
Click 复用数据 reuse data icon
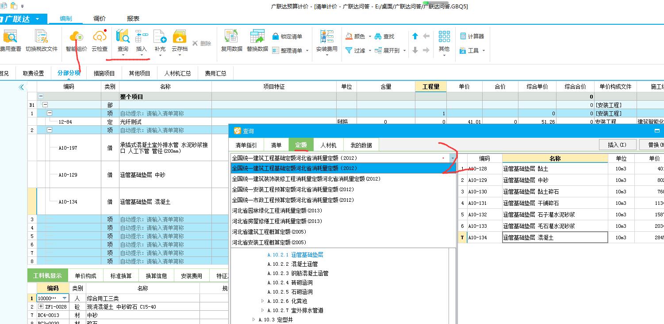click(232, 41)
